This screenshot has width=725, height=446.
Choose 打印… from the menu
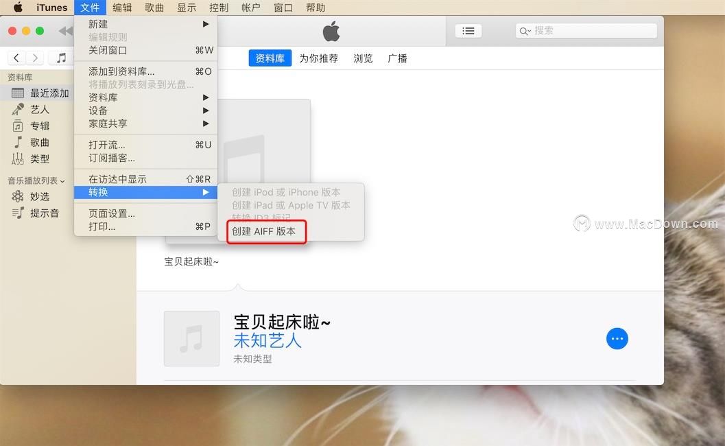click(x=145, y=226)
